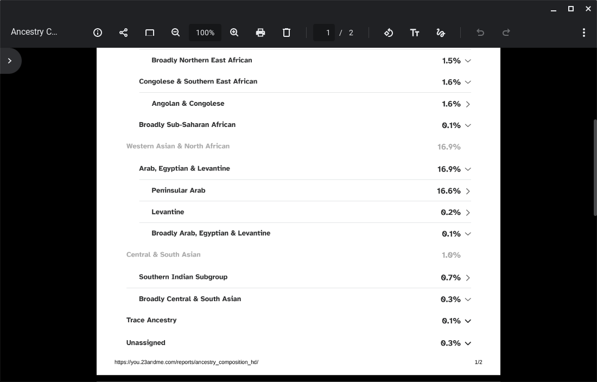
Task: Expand the Trace Ancestry chevron
Action: tap(468, 321)
